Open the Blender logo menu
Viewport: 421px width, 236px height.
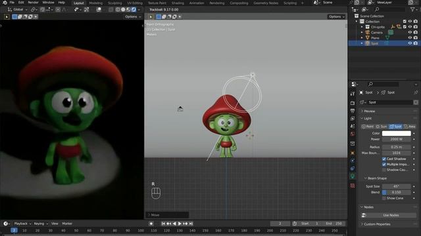[x=5, y=3]
